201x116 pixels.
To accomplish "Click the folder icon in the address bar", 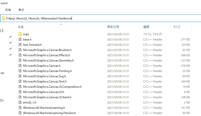I will [3, 18].
